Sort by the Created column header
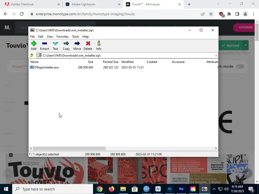Screen dimensions: 259x194 (158, 62)
